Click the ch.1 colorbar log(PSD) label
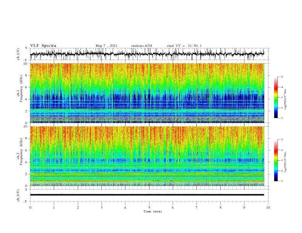This screenshot has width=302, height=233. 285,99
